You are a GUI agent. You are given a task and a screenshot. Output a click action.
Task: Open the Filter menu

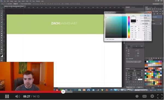click(27, 1)
